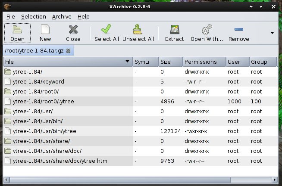This screenshot has width=282, height=186.
Task: Maximize the XArchive window with the up arrow
Action: click(x=261, y=7)
